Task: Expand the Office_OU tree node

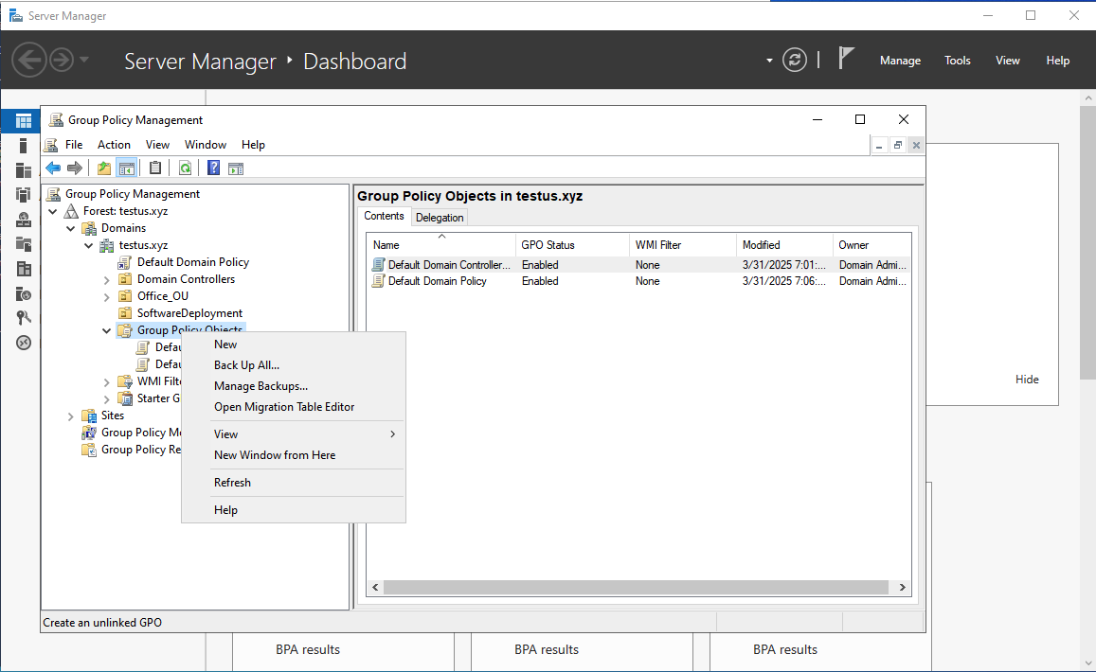Action: (x=107, y=296)
